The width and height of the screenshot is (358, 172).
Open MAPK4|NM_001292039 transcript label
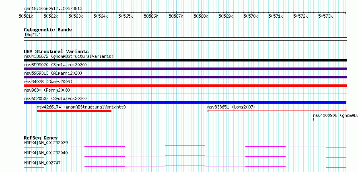[x=46, y=143]
